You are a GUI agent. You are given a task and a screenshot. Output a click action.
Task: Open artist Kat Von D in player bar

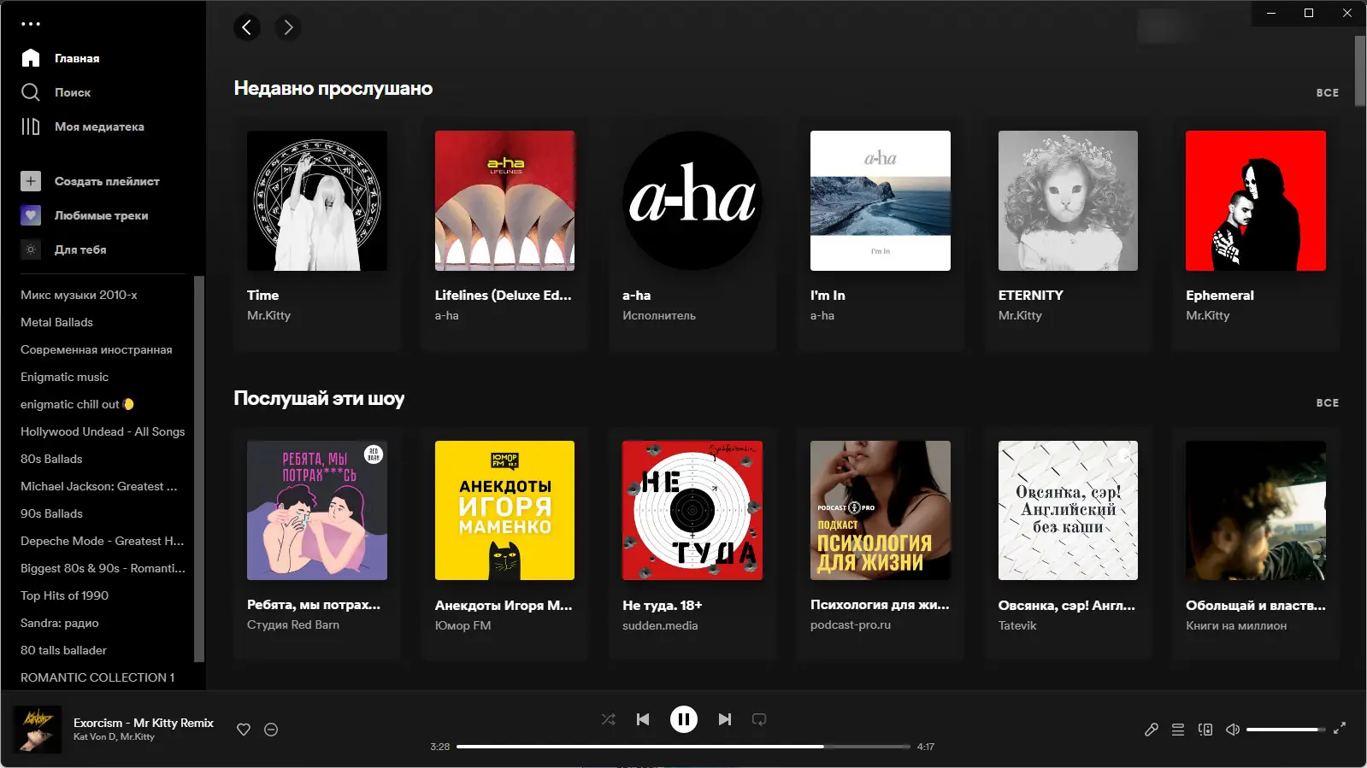(x=94, y=736)
